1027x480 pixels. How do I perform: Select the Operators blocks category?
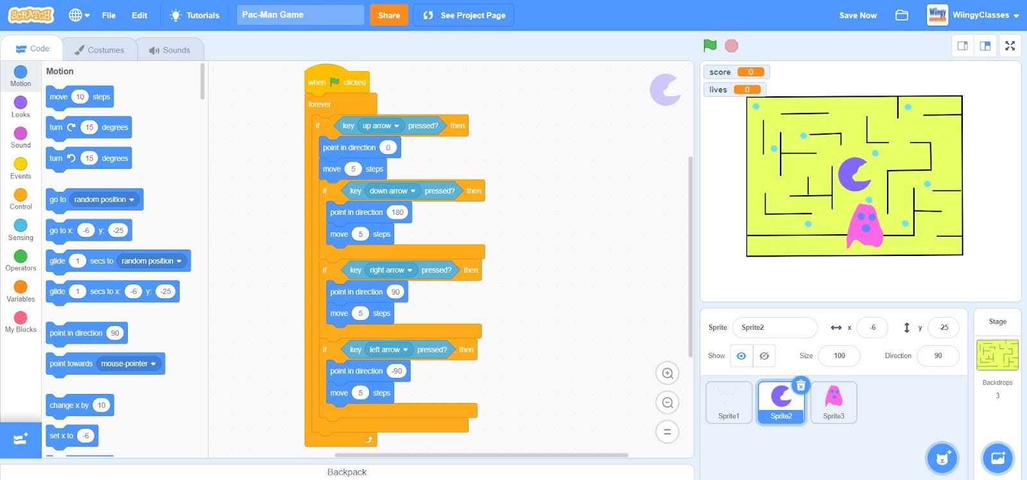[21, 261]
